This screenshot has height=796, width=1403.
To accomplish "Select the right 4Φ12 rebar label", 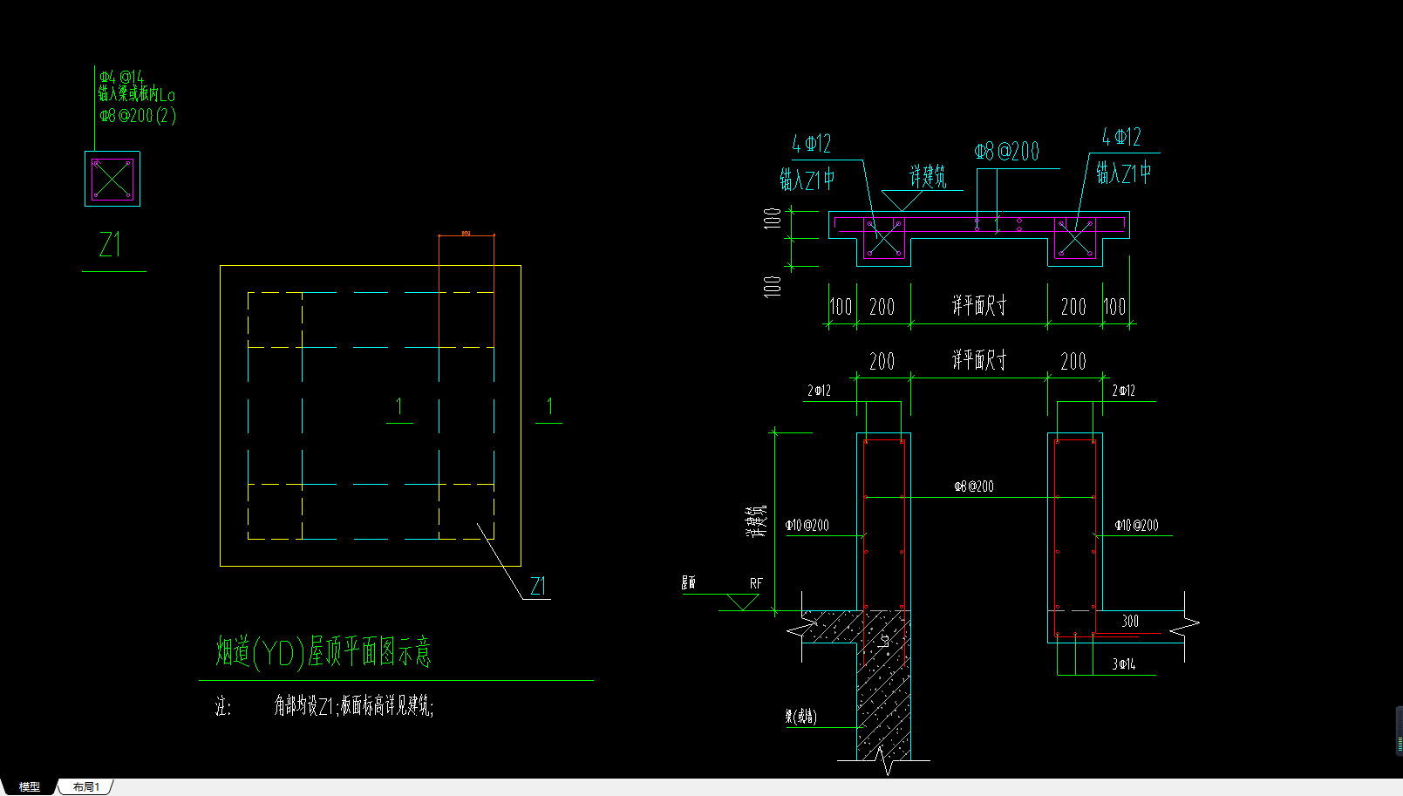I will click(1121, 137).
